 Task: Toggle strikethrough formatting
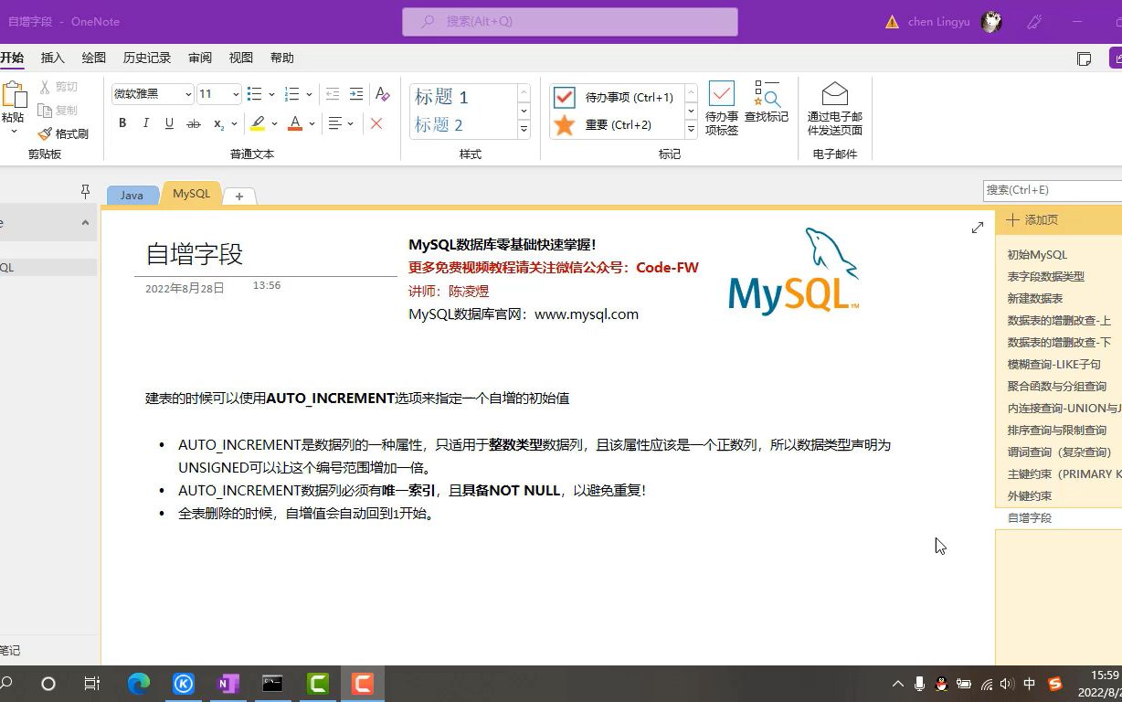tap(193, 123)
